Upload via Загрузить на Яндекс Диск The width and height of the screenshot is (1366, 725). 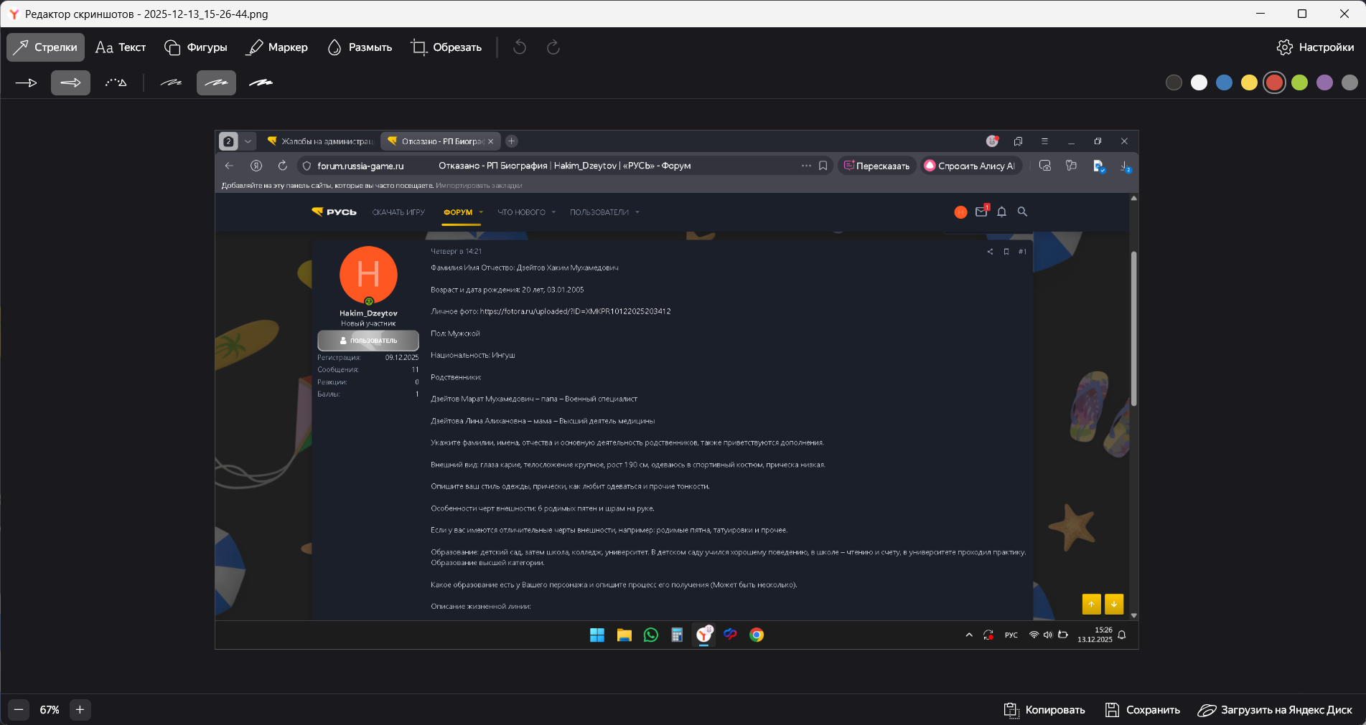coord(1275,710)
